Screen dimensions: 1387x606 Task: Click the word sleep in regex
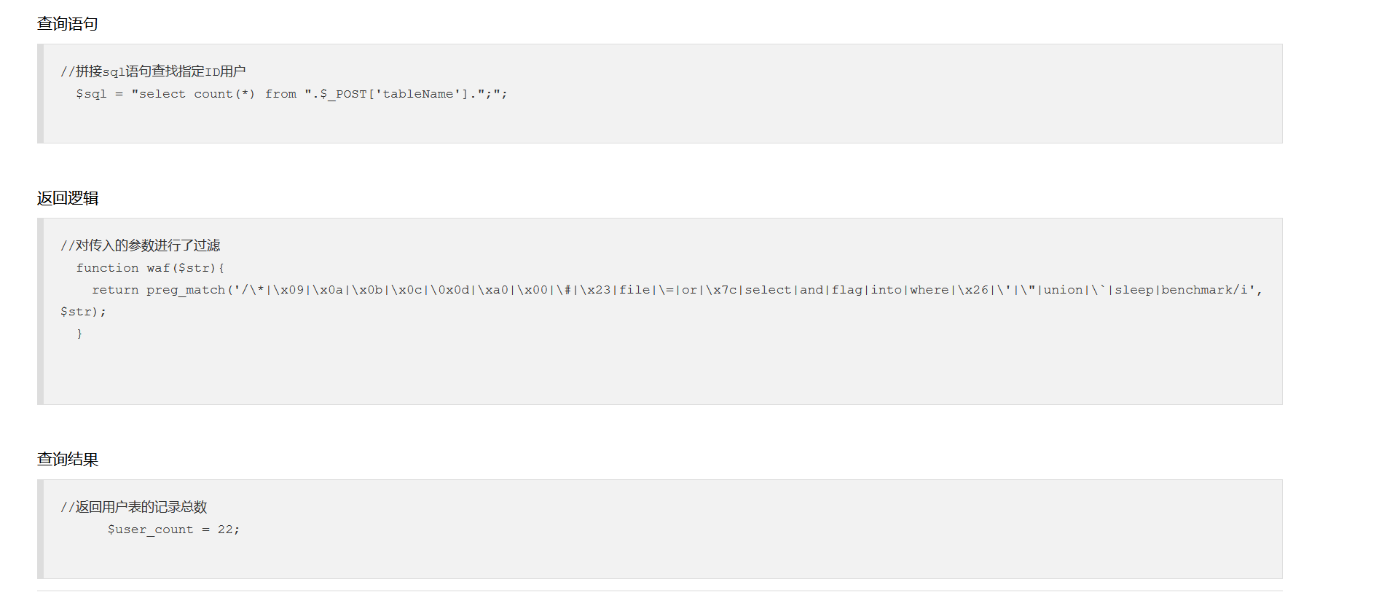[x=1133, y=290]
